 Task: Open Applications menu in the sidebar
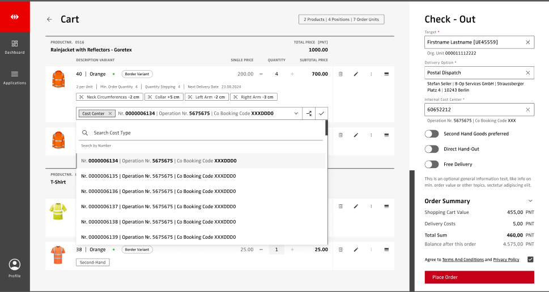pos(15,77)
